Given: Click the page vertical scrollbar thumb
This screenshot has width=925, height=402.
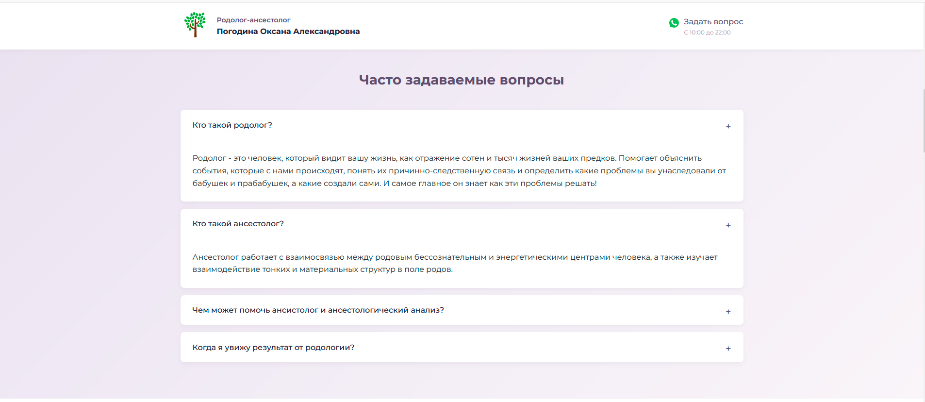Looking at the screenshot, I should (923, 121).
